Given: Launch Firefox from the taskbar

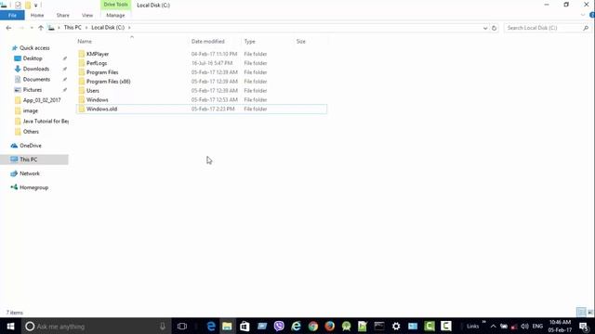Looking at the screenshot, I should pyautogui.click(x=330, y=326).
